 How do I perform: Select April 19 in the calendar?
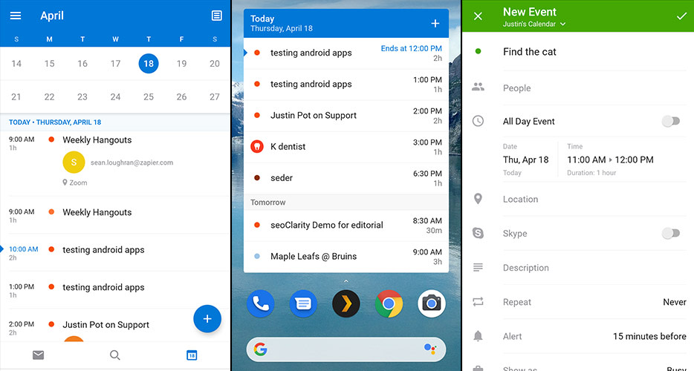[x=181, y=64]
